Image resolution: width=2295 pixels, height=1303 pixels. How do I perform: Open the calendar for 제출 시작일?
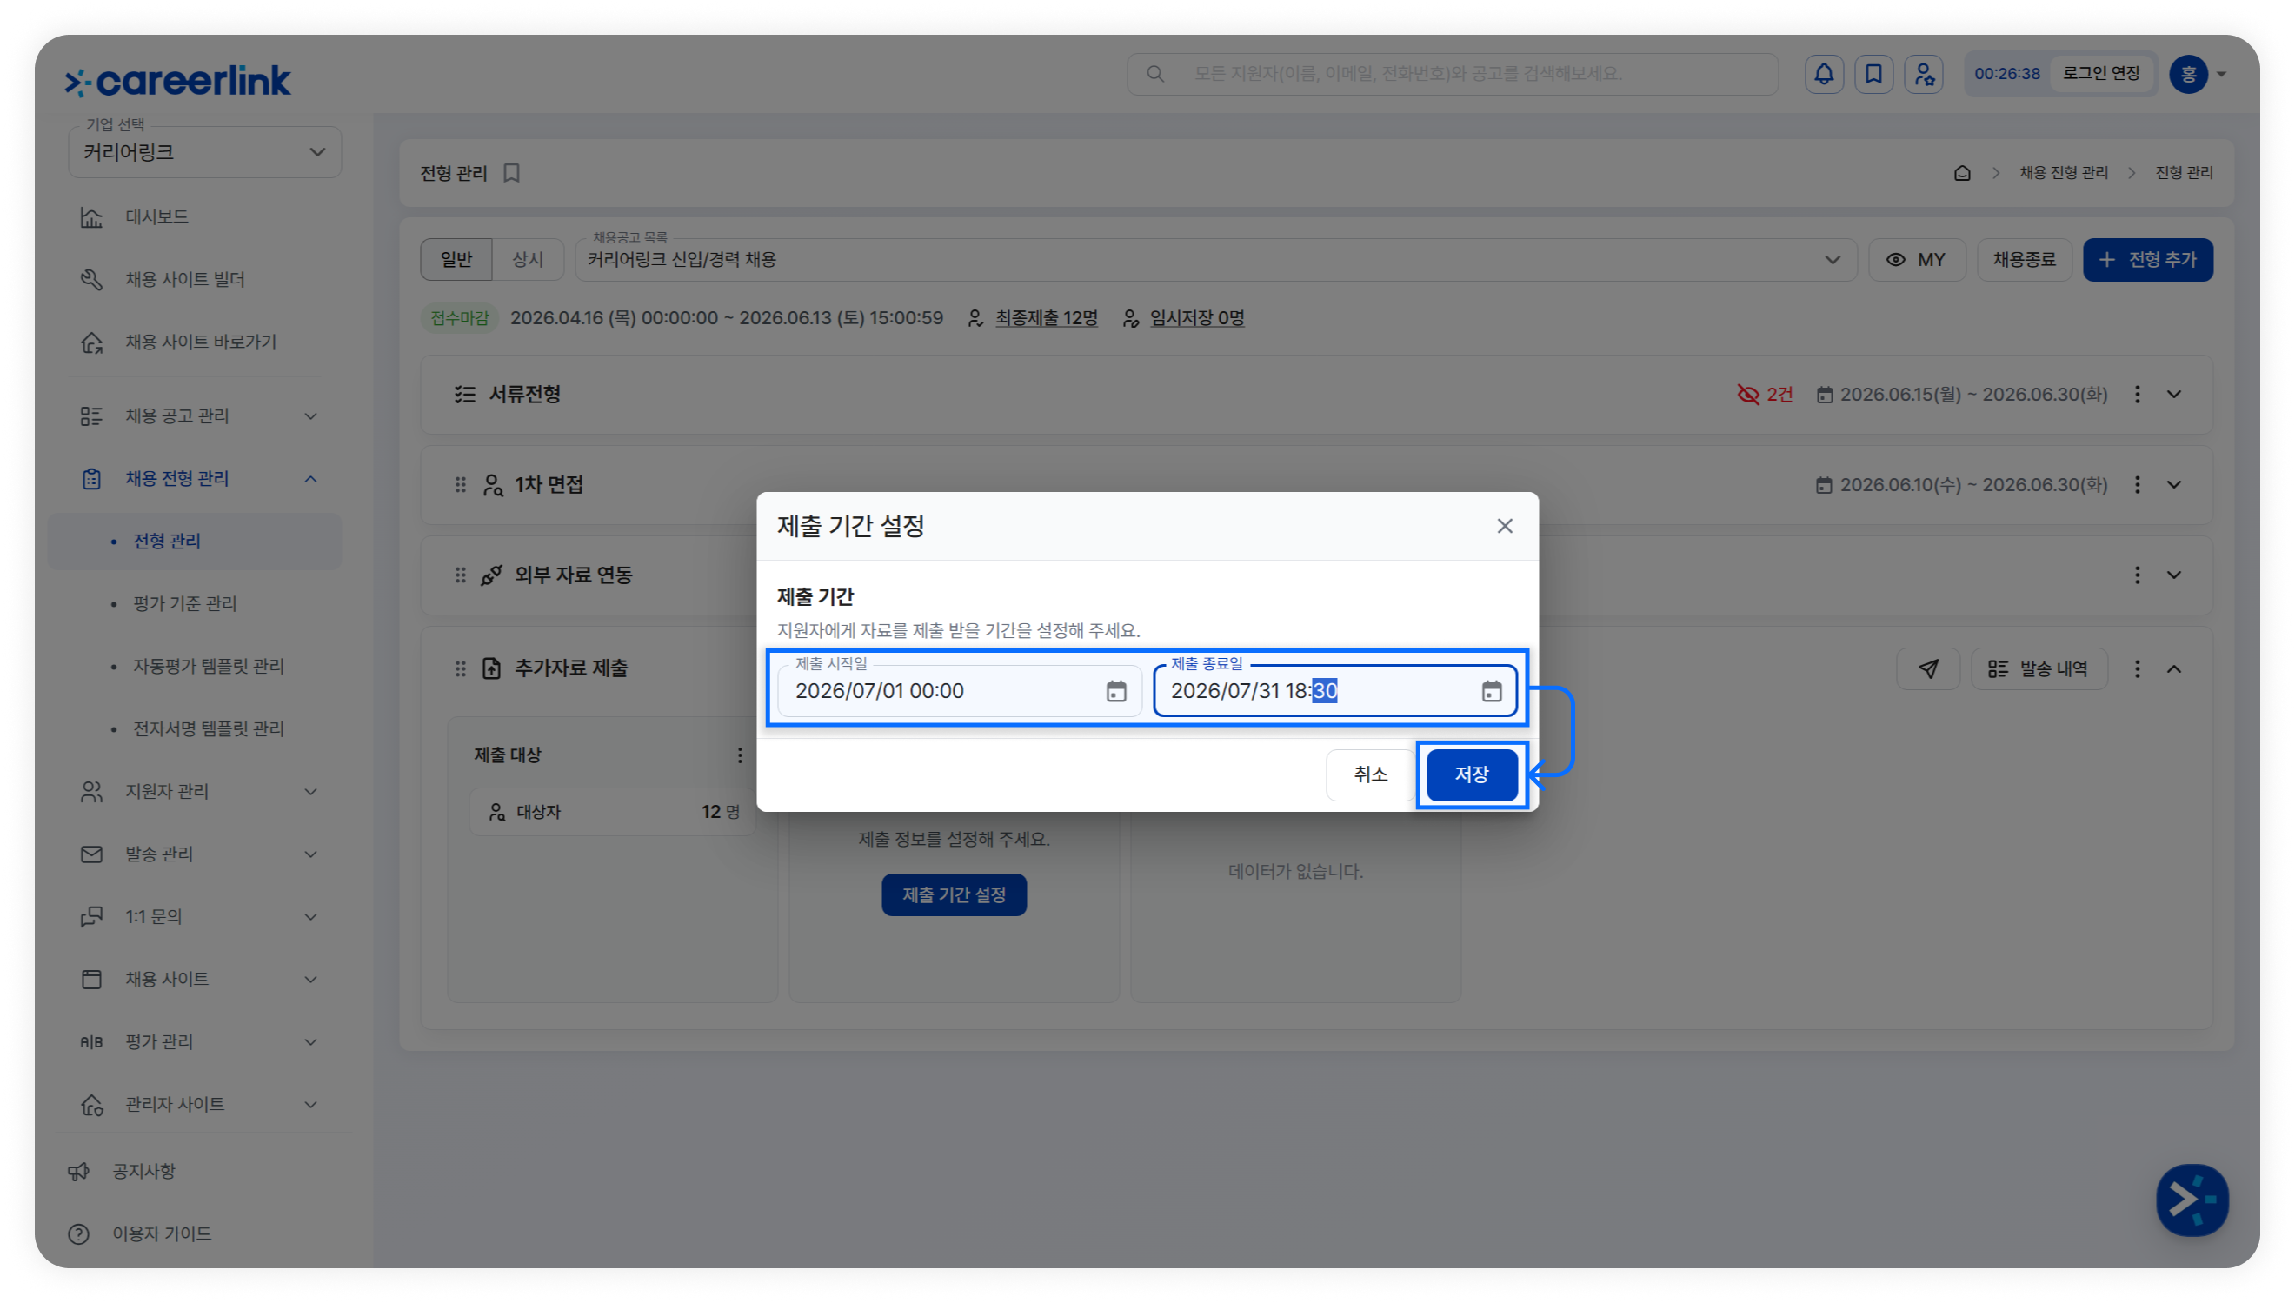(1114, 691)
